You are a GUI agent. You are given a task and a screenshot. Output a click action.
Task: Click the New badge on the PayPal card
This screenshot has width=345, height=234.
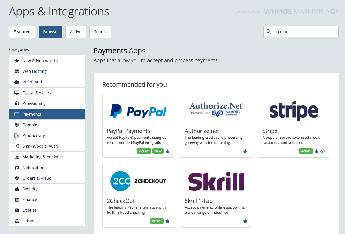[x=158, y=151]
